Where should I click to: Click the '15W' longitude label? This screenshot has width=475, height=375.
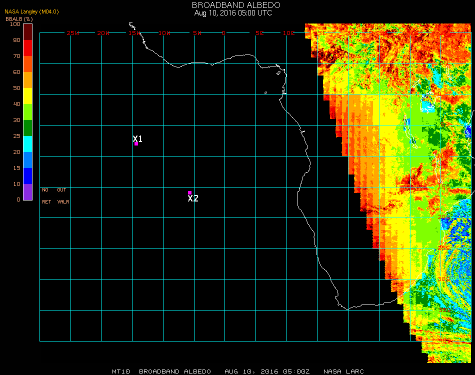click(x=134, y=33)
